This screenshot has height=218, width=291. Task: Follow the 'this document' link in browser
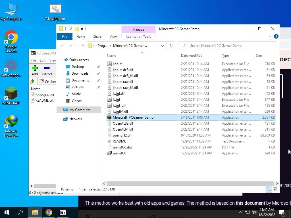pyautogui.click(x=250, y=203)
